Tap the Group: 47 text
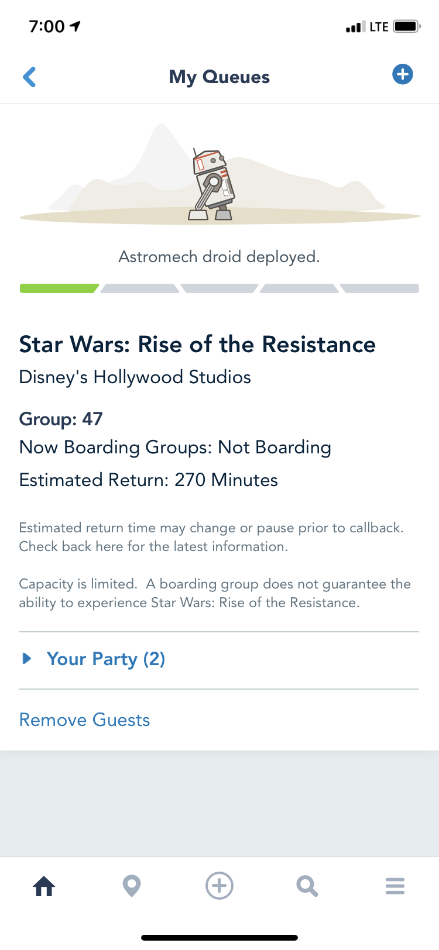This screenshot has height=950, width=439. pos(61,419)
